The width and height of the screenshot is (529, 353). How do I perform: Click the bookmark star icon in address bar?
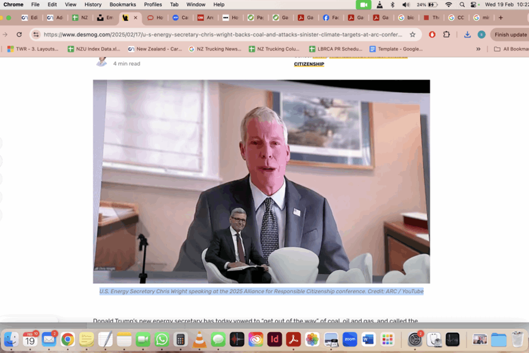coord(412,35)
